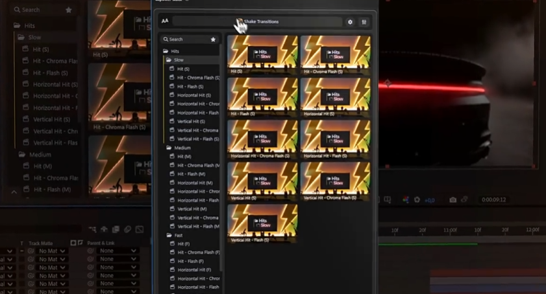The height and width of the screenshot is (294, 546).
Task: Collapse the Fast folder in preset tree
Action: 169,235
